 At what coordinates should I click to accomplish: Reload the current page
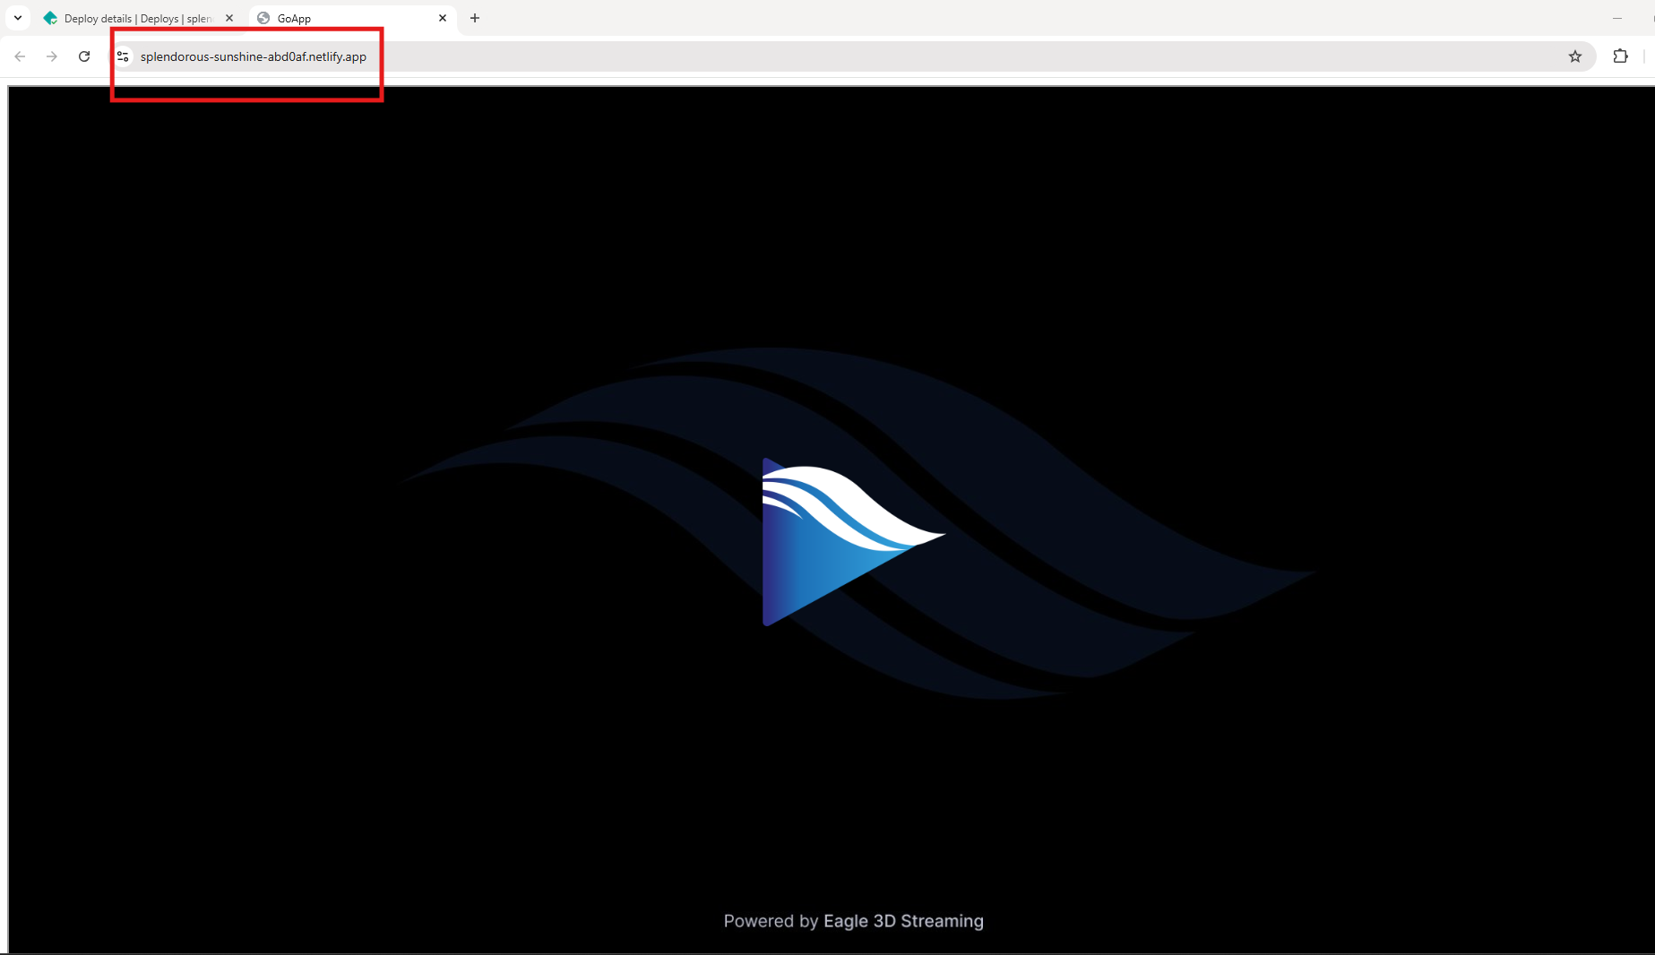[84, 56]
